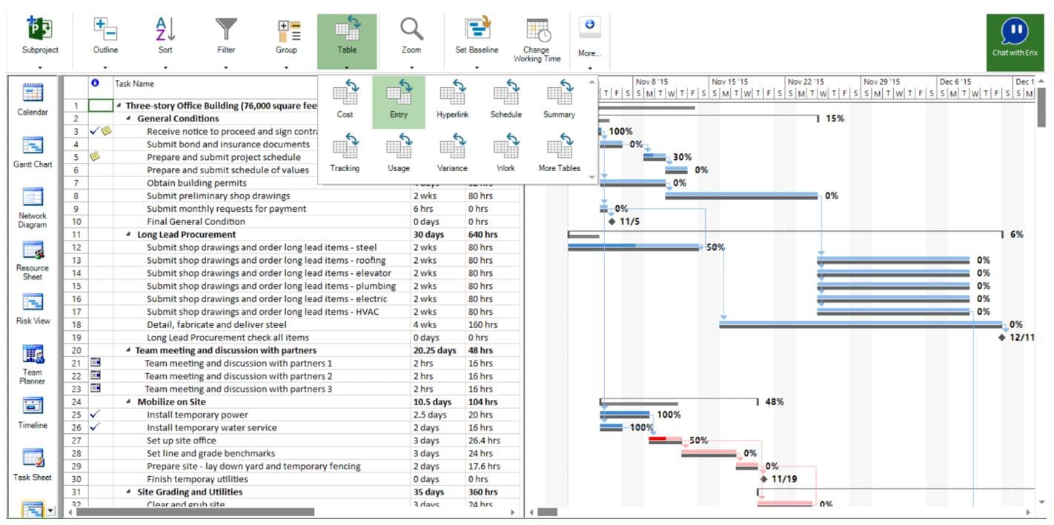Image resolution: width=1054 pixels, height=525 pixels.
Task: Select the Set Baseline tool
Action: [x=477, y=33]
